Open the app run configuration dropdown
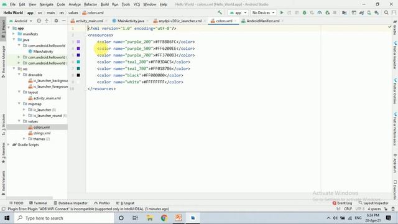This screenshot has height=224, width=398. click(238, 12)
